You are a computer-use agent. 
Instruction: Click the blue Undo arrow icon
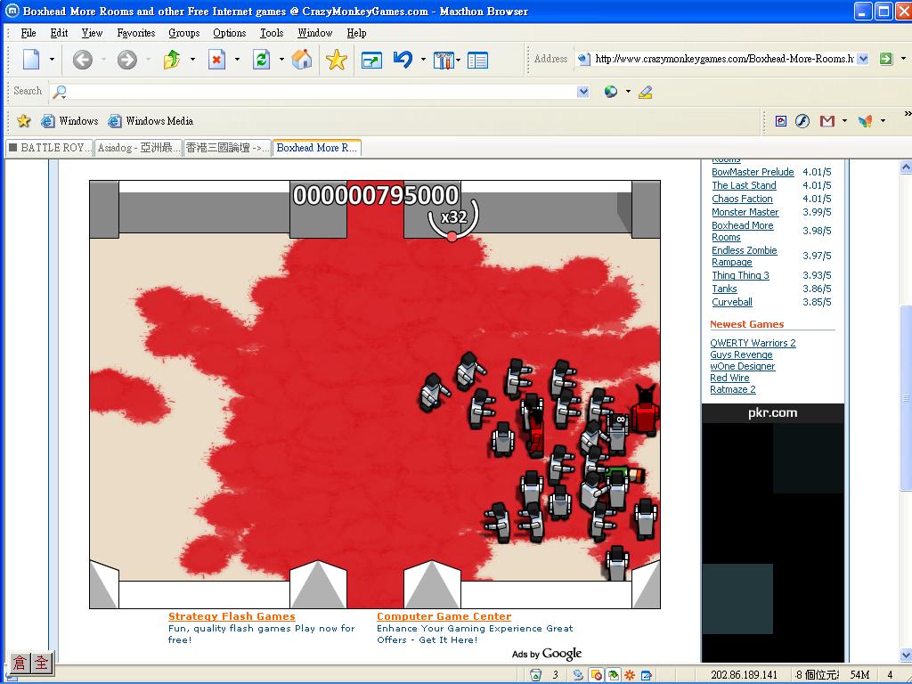coord(403,60)
